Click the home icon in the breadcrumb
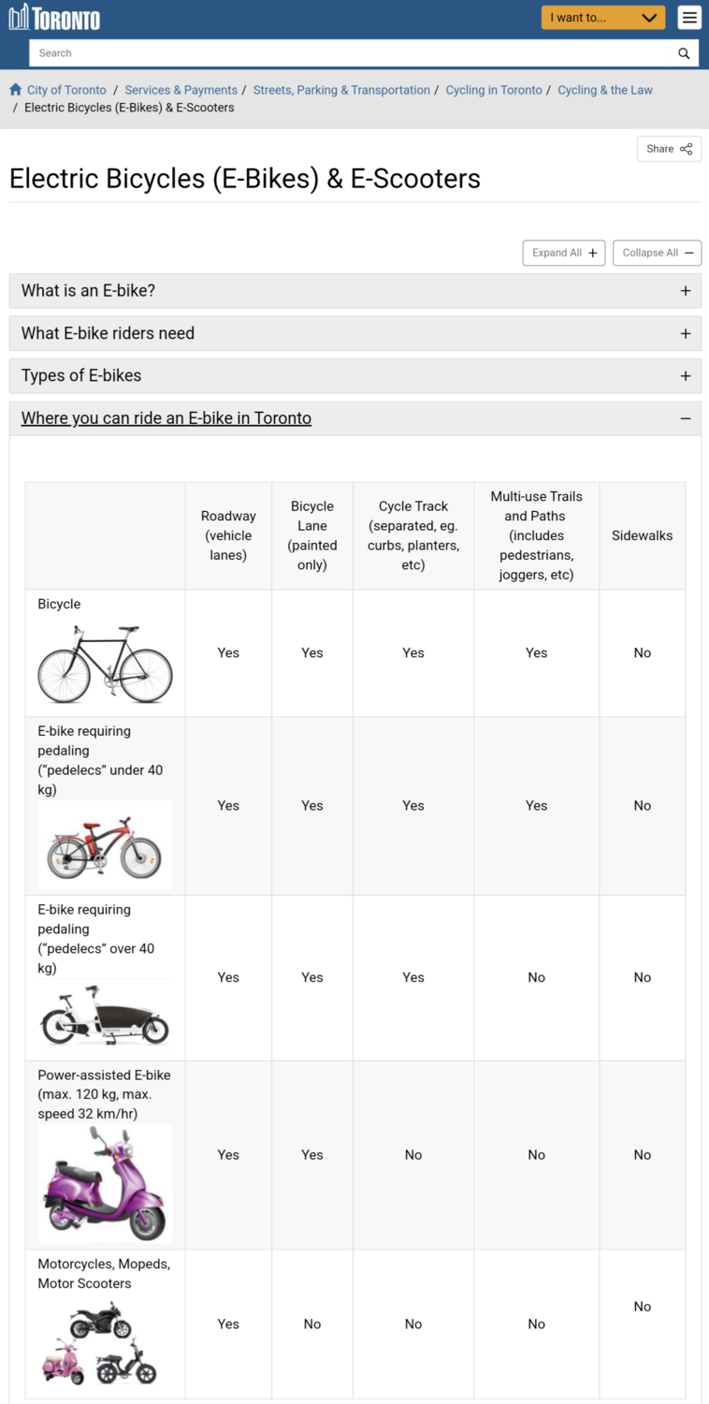709x1404 pixels. 15,89
